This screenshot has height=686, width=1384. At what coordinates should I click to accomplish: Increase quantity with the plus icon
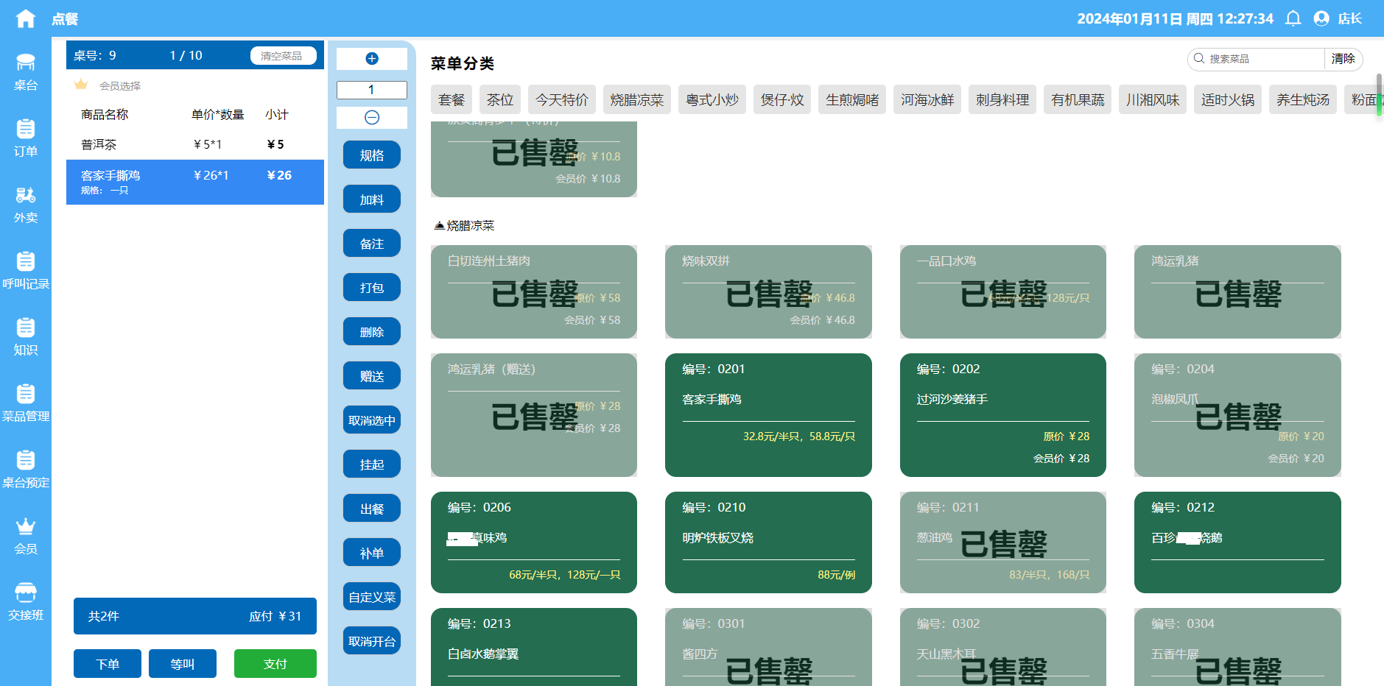click(x=372, y=59)
